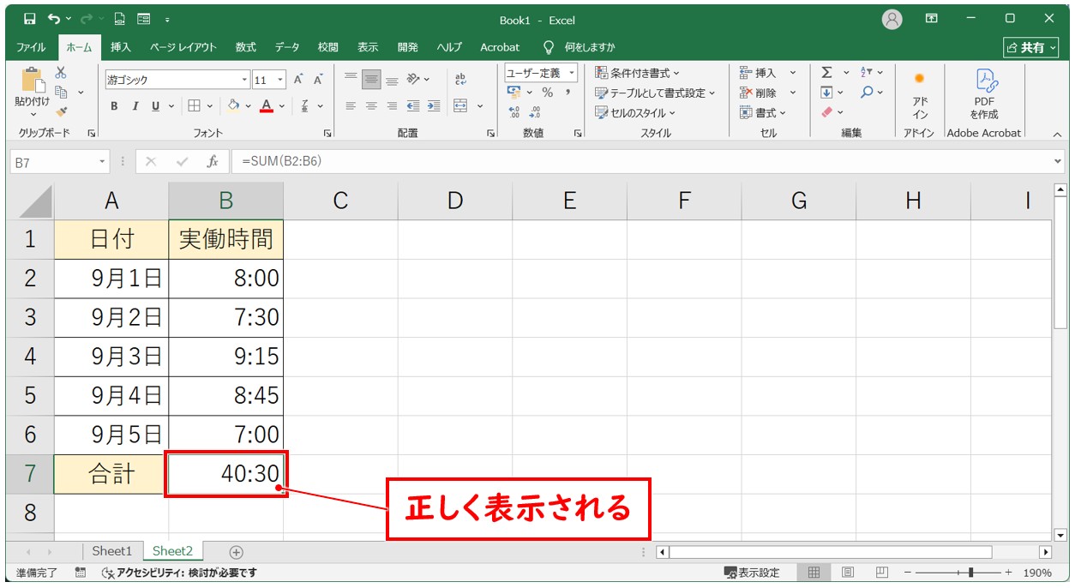Click the Borders icon
The image size is (1075, 588).
pos(194,106)
